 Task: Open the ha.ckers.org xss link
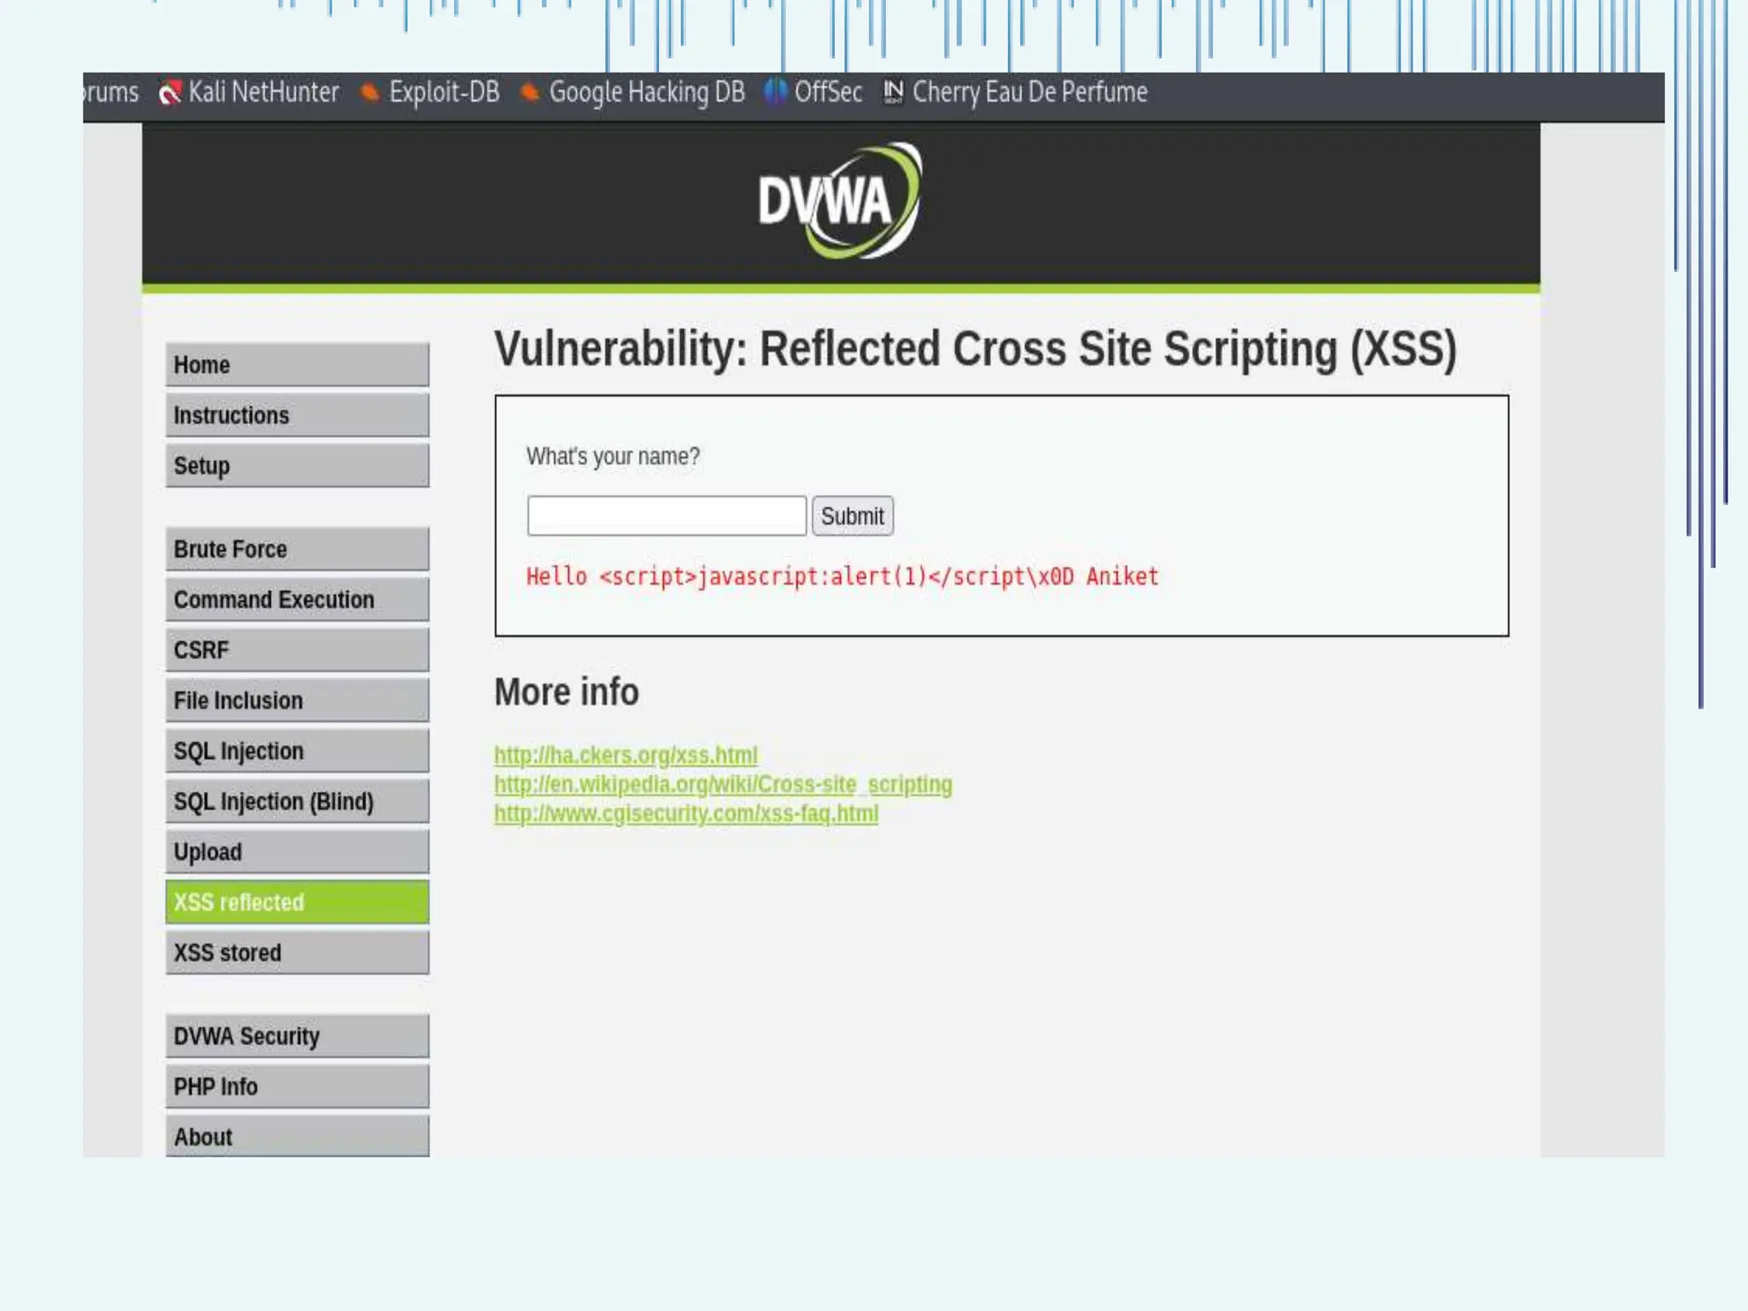click(626, 755)
